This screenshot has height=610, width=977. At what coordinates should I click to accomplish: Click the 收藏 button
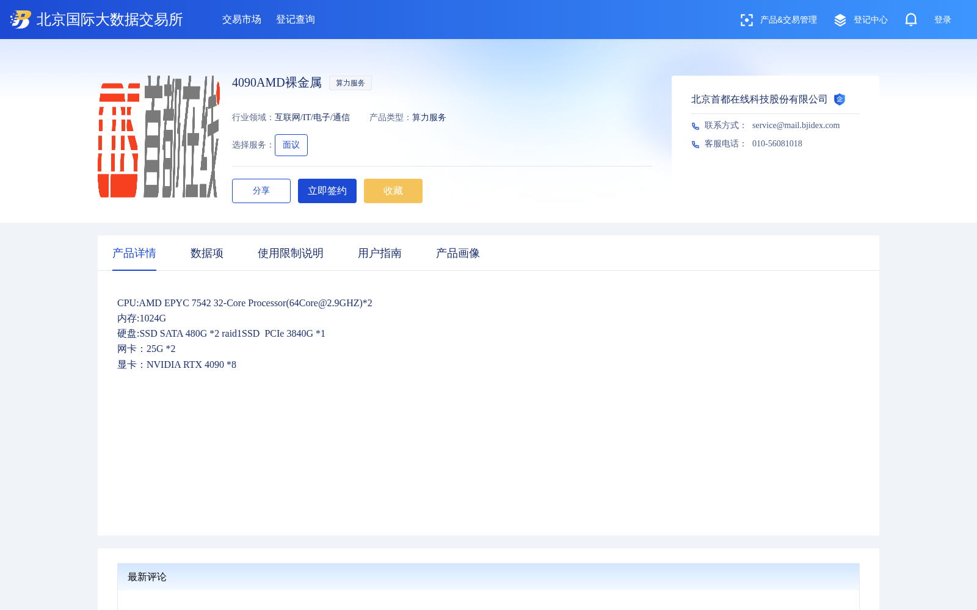click(393, 191)
